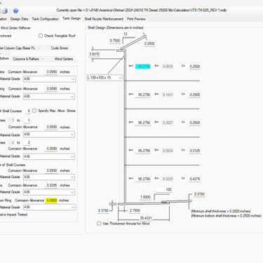Switch to the Design Data tab

tap(19, 19)
